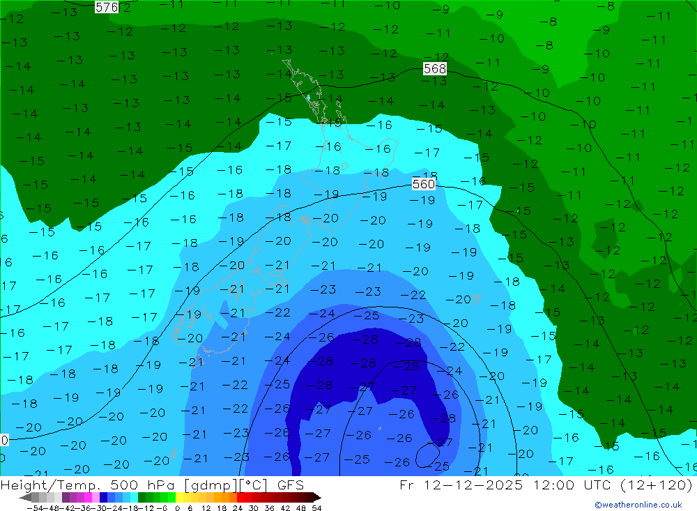Image resolution: width=697 pixels, height=511 pixels.
Task: Select the yellow 0 degree legend swatch
Action: (179, 497)
